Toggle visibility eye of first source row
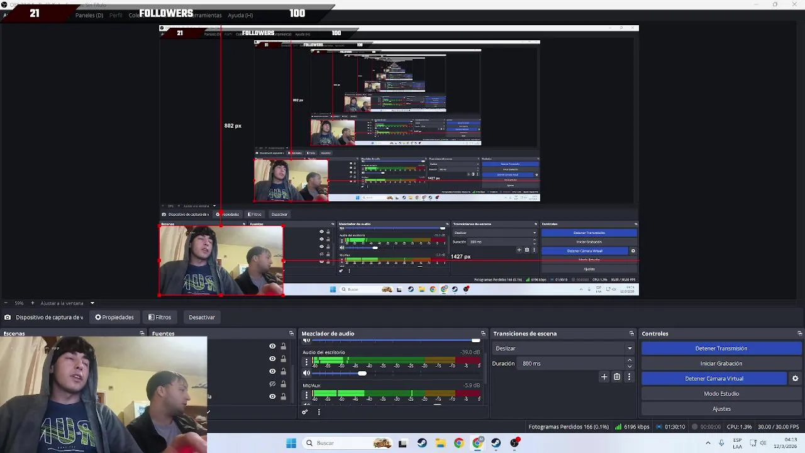This screenshot has height=453, width=805. (x=272, y=346)
